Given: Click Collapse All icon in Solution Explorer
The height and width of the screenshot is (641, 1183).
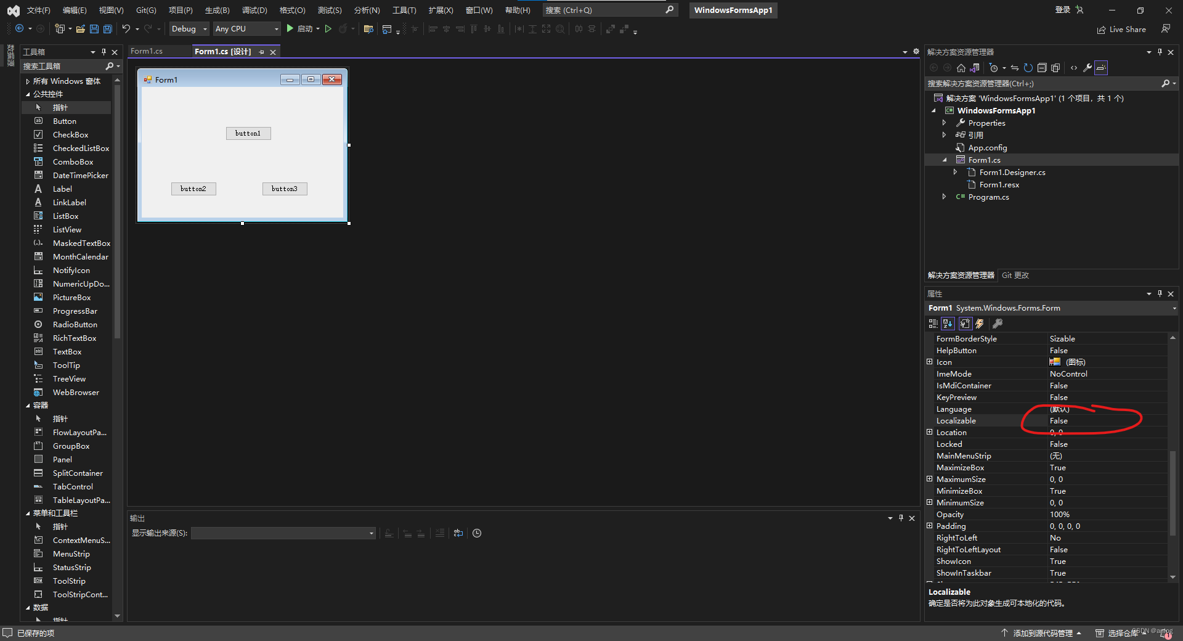Looking at the screenshot, I should [x=1042, y=68].
